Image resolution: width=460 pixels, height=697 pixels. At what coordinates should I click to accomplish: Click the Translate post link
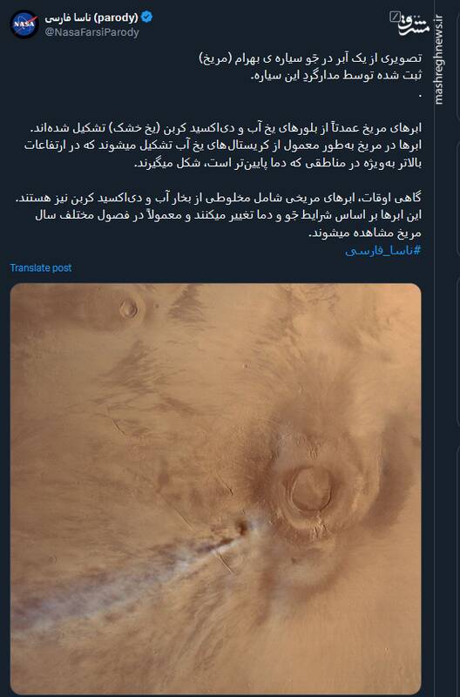coord(41,267)
